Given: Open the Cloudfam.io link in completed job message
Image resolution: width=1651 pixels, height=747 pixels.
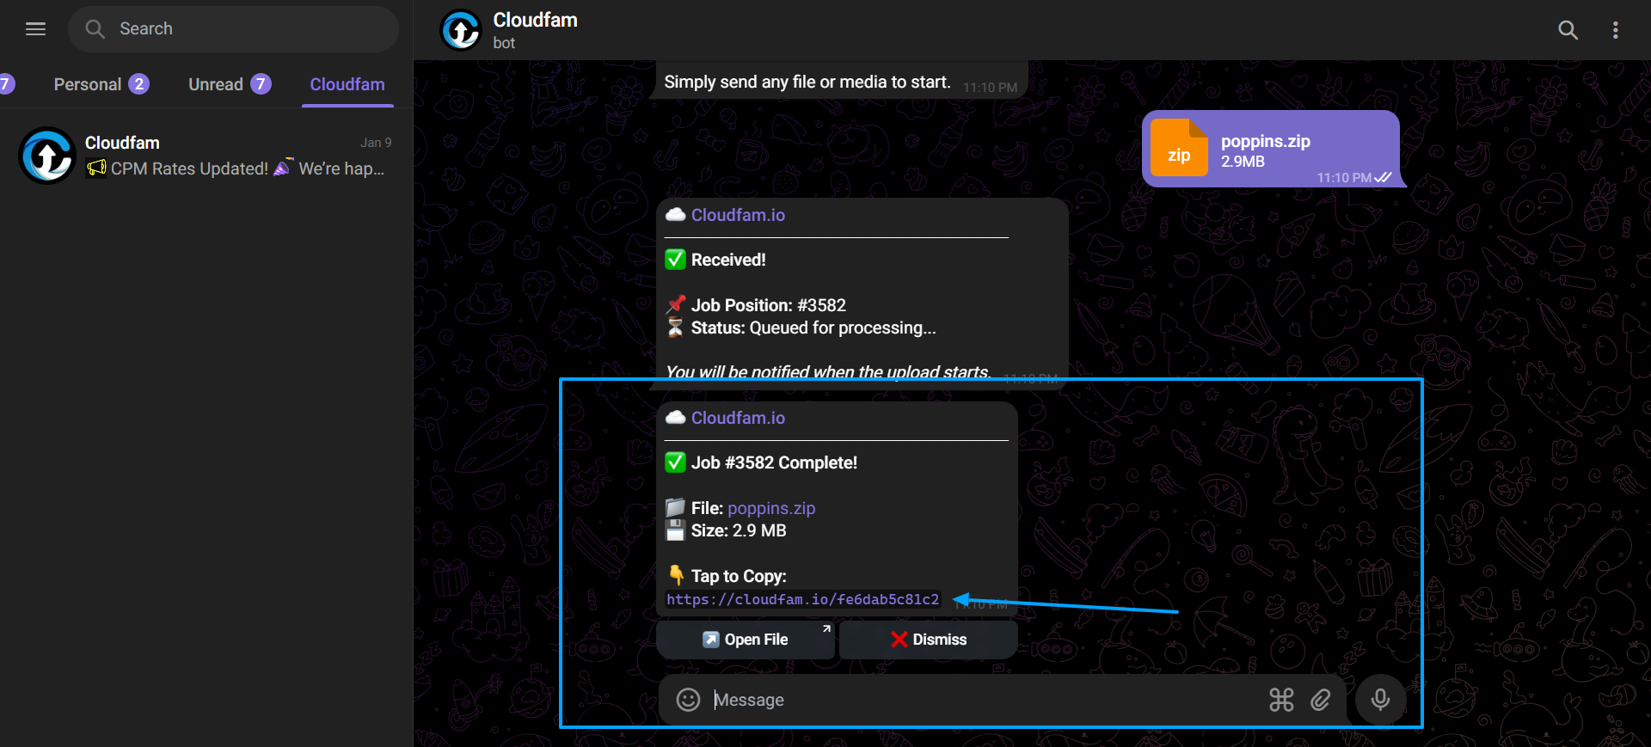Looking at the screenshot, I should coord(738,418).
